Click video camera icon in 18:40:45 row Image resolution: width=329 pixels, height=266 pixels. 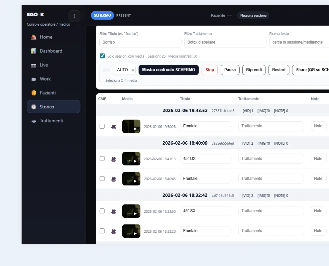tap(114, 179)
